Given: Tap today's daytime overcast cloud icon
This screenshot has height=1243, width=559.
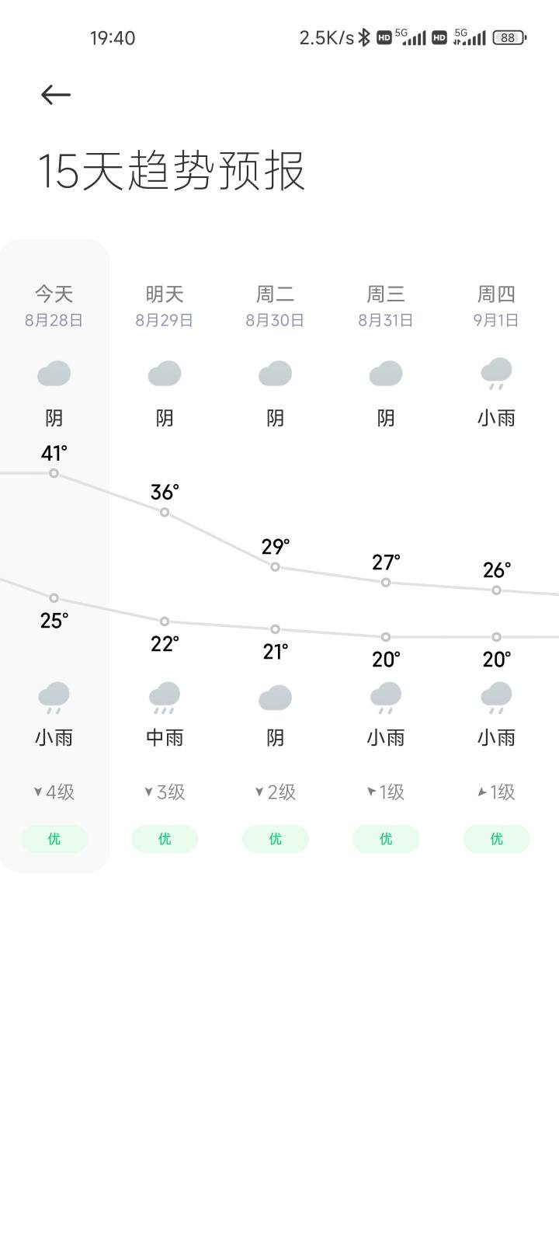Looking at the screenshot, I should (54, 374).
